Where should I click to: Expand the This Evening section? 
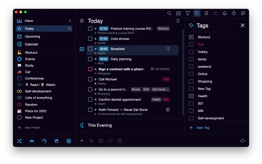coord(100,125)
